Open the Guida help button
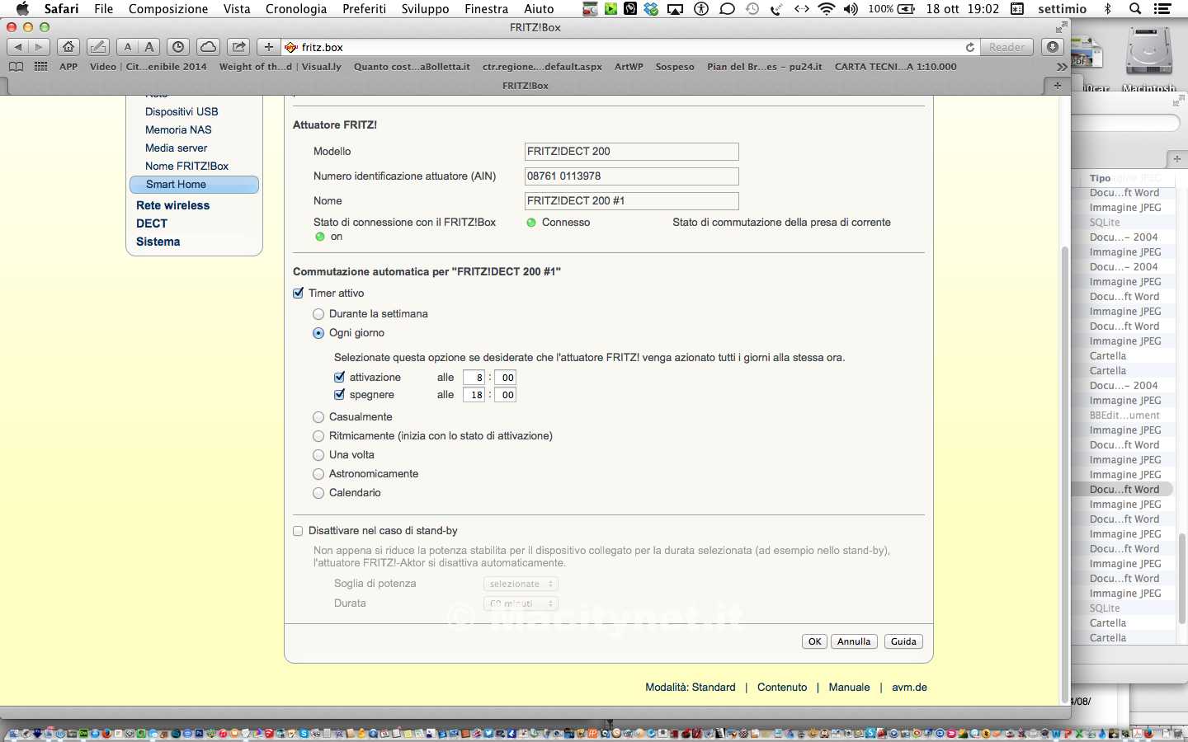The width and height of the screenshot is (1188, 742). coord(903,641)
